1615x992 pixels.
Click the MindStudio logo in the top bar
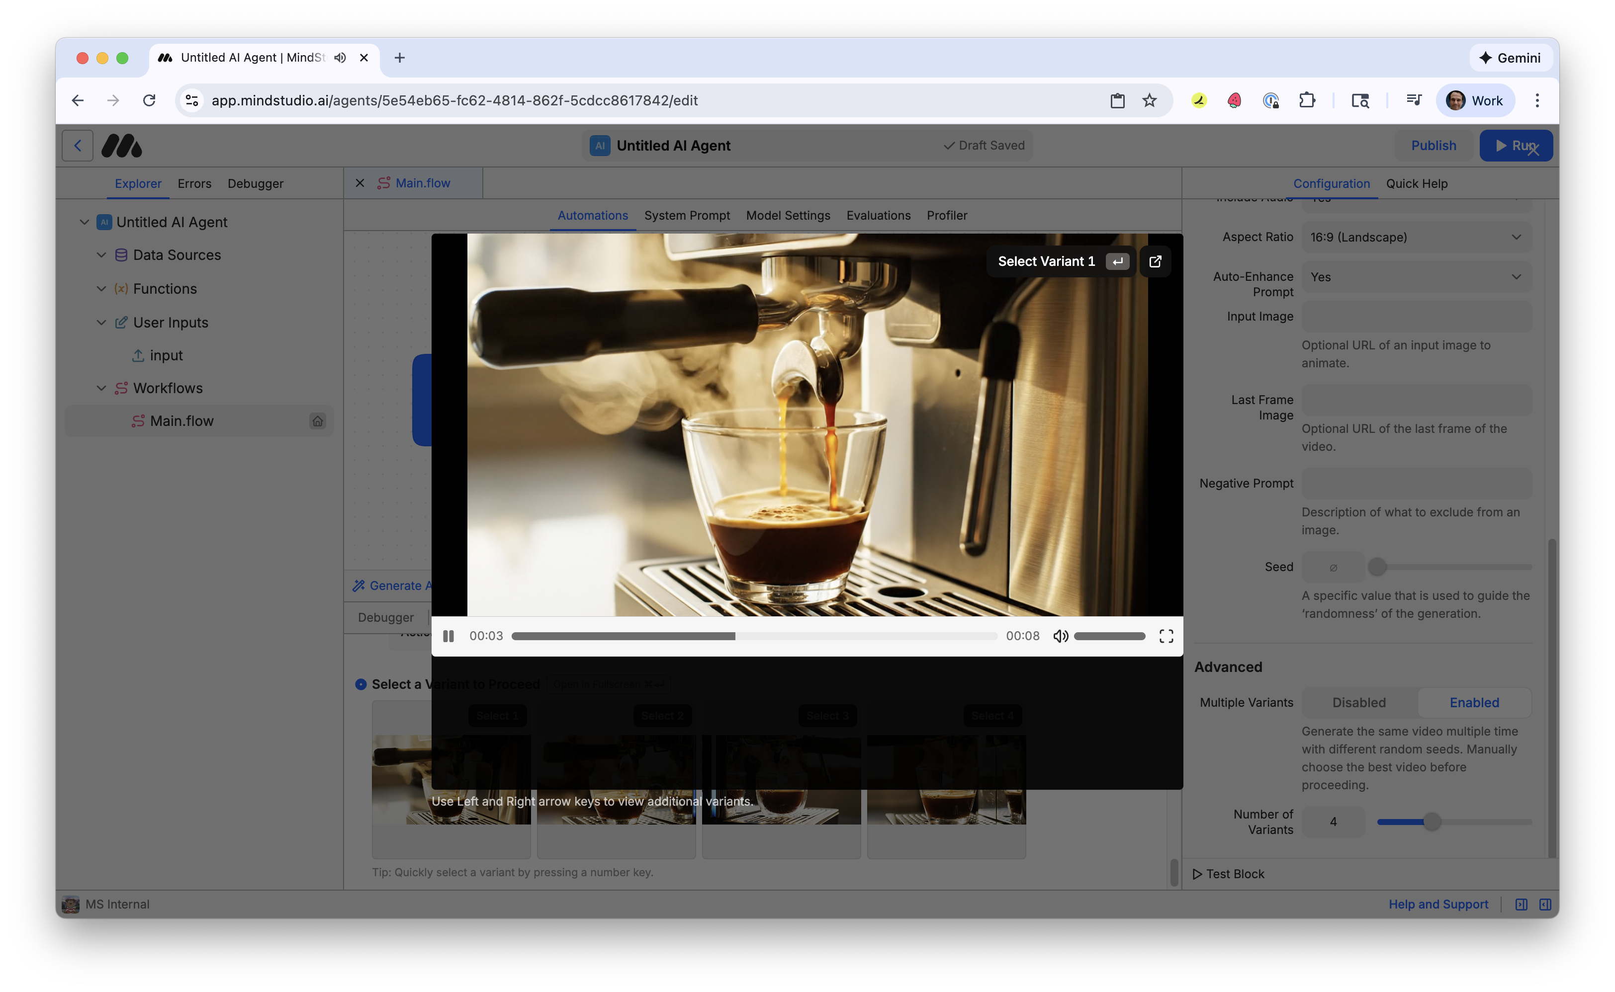121,145
